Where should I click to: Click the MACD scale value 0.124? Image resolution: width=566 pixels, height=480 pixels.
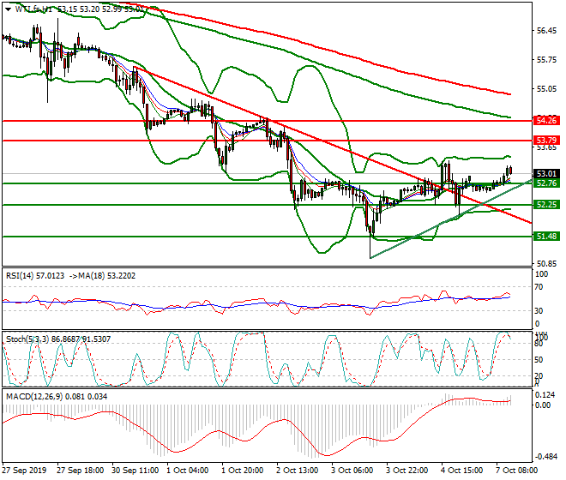[543, 395]
